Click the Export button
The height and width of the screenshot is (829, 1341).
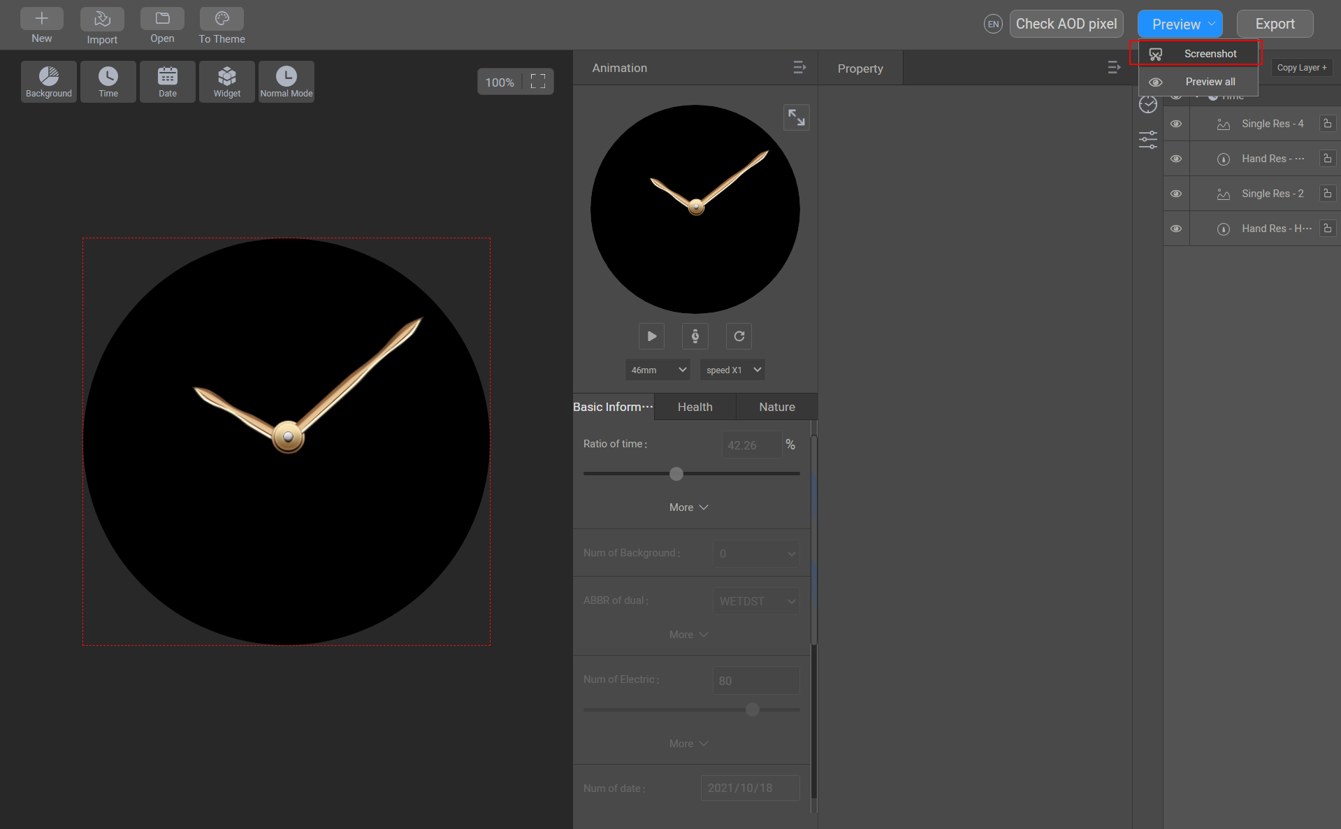click(x=1274, y=23)
